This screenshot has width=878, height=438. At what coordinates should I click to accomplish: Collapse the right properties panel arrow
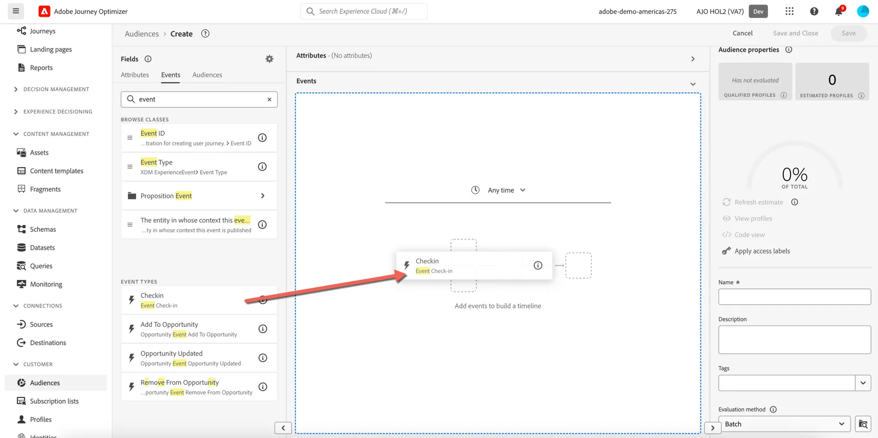(x=712, y=428)
